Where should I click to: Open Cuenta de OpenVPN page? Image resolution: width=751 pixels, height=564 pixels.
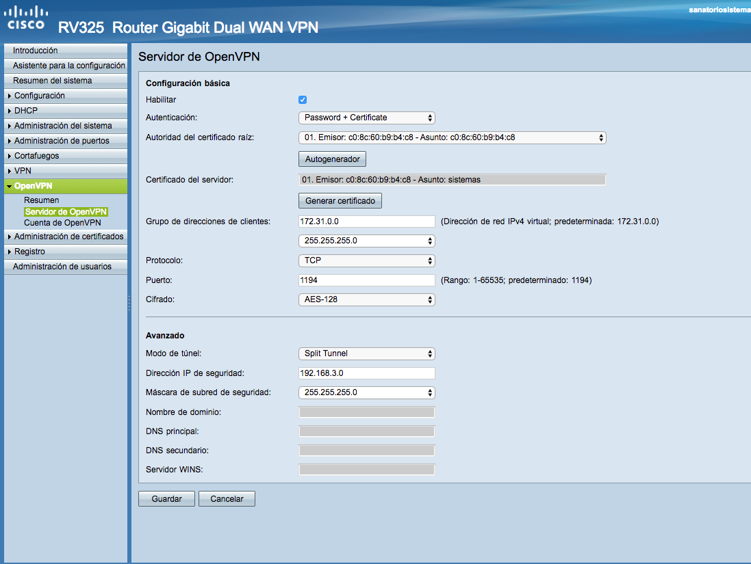click(62, 223)
